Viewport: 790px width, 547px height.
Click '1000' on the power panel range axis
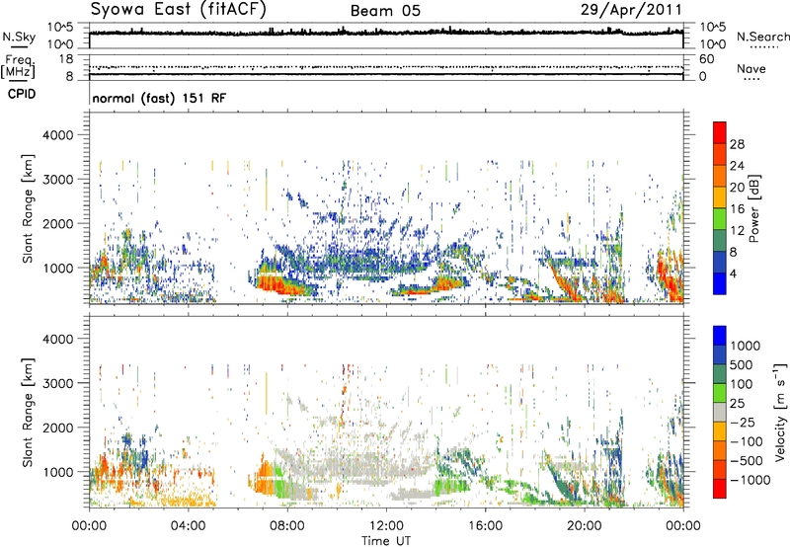tap(57, 268)
